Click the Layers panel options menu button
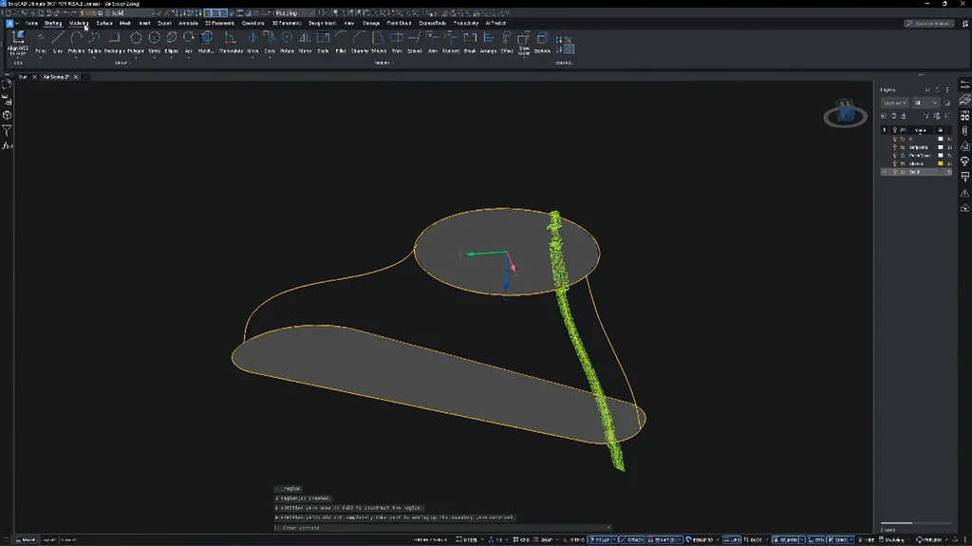This screenshot has width=972, height=546. [947, 90]
